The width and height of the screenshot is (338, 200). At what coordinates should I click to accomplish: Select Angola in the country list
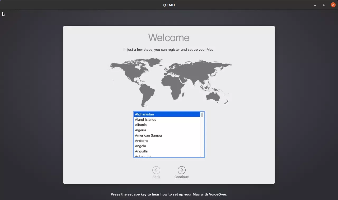coord(167,146)
